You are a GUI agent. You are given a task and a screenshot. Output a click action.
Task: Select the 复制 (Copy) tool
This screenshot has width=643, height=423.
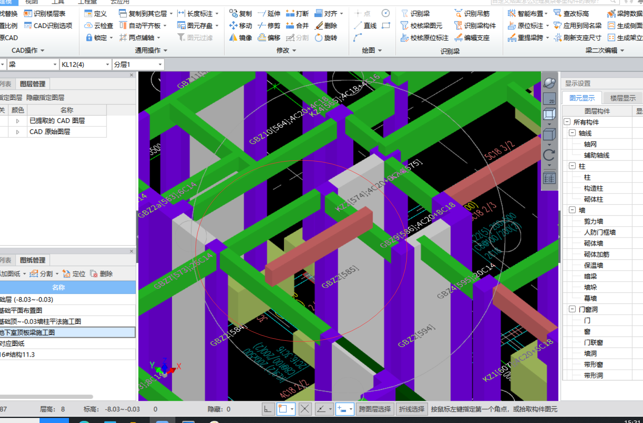[241, 13]
